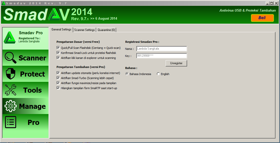Click 'Pengaturan Dasar (versi Free)' heading
The image size is (280, 143).
click(x=78, y=42)
